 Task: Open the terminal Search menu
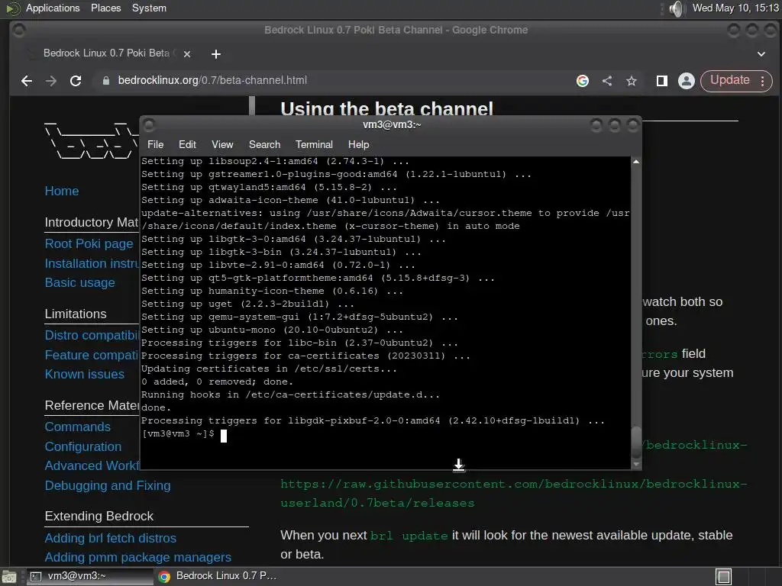(264, 144)
